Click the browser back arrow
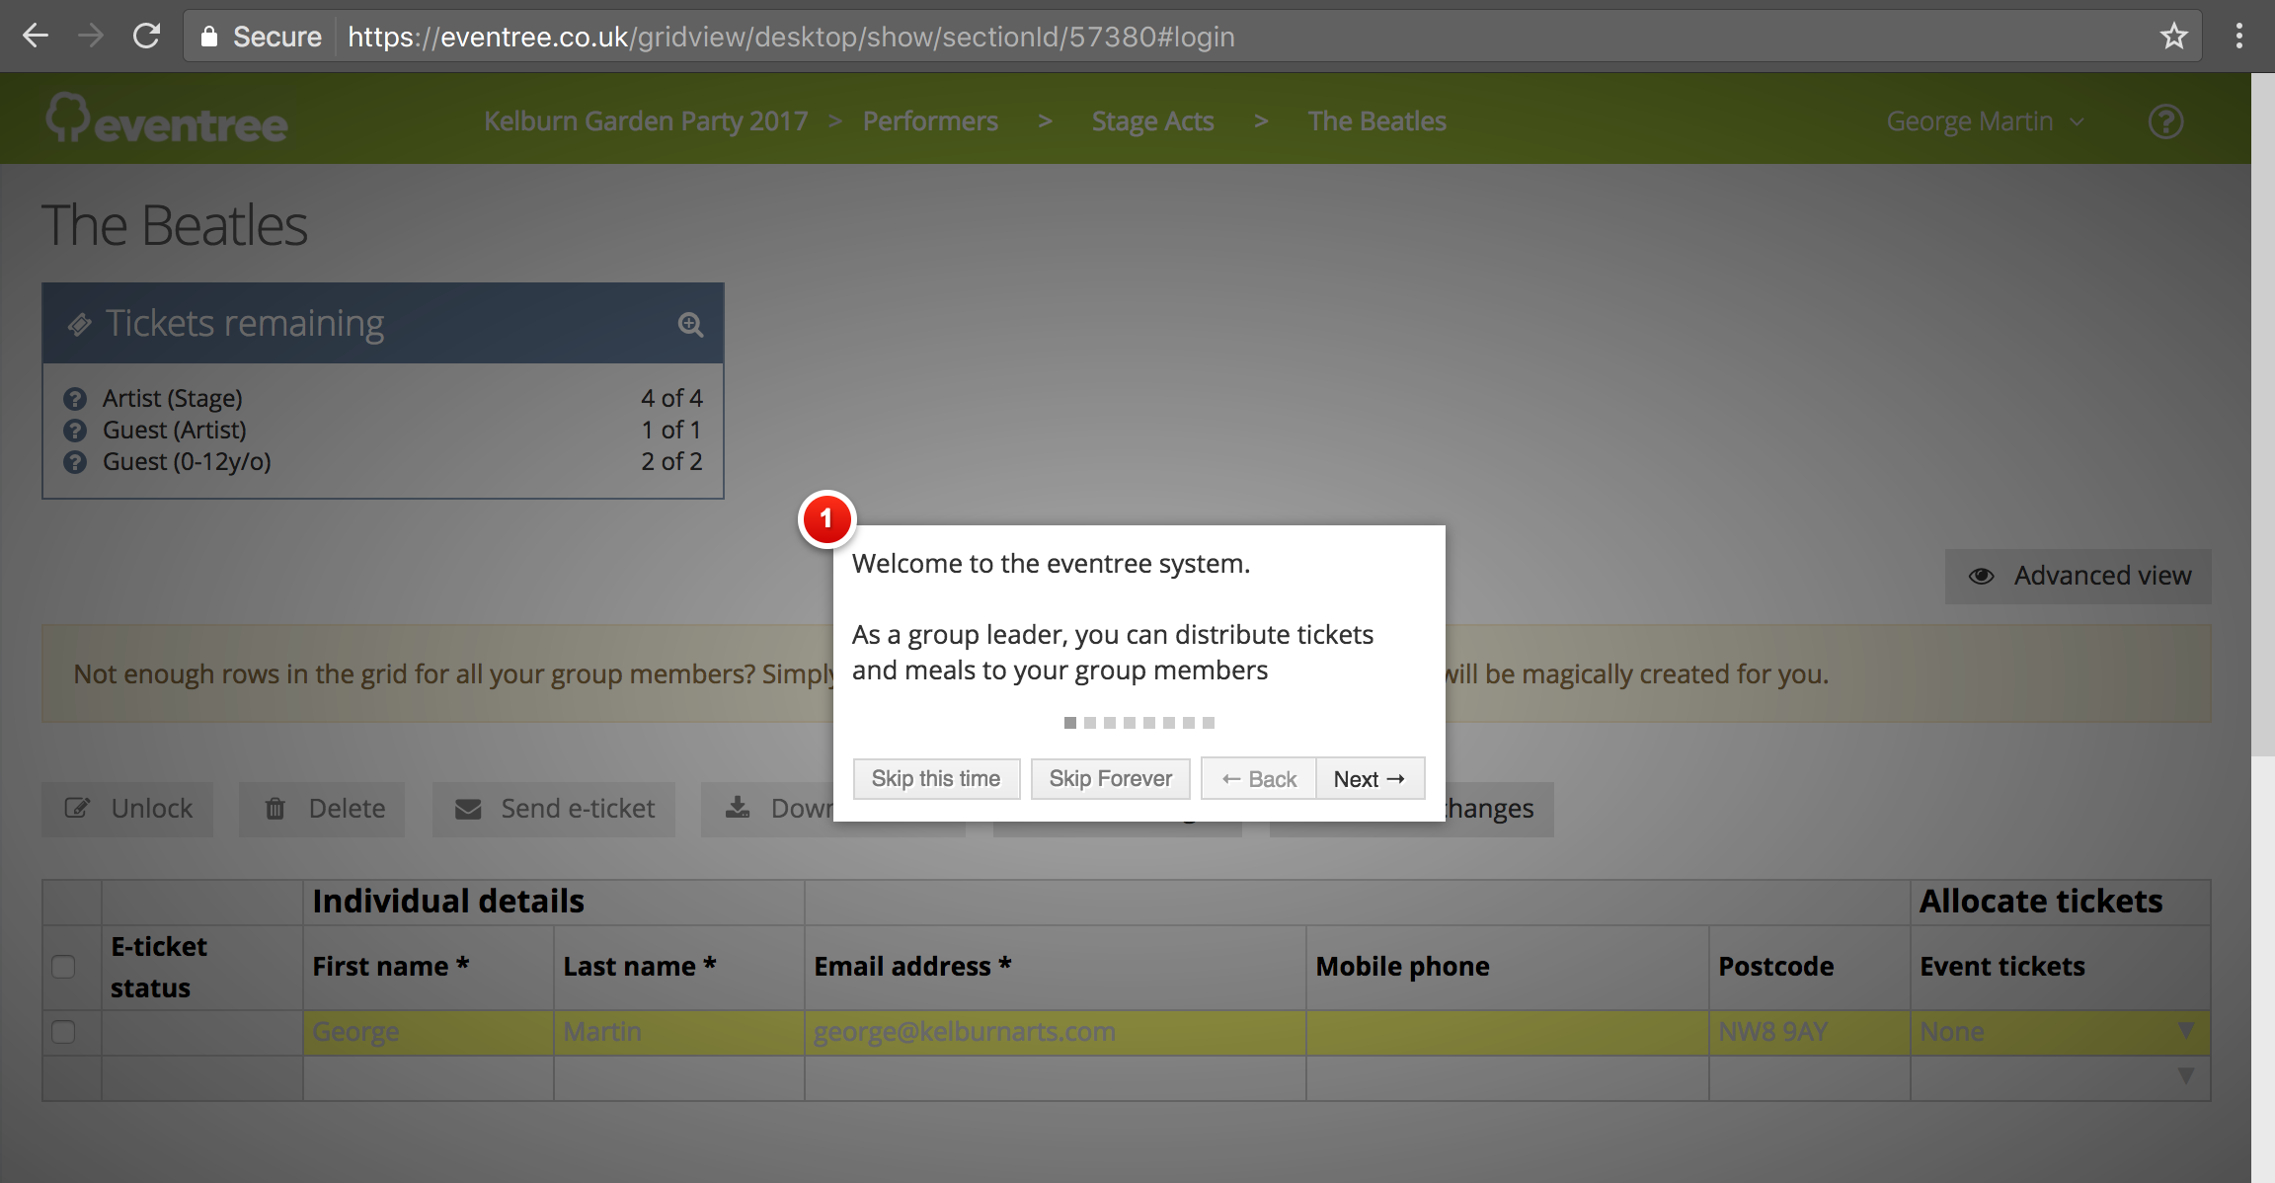This screenshot has width=2275, height=1183. (x=36, y=37)
